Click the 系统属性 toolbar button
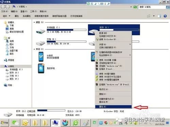Viewport: 170px width, 127px height. (x=27, y=16)
